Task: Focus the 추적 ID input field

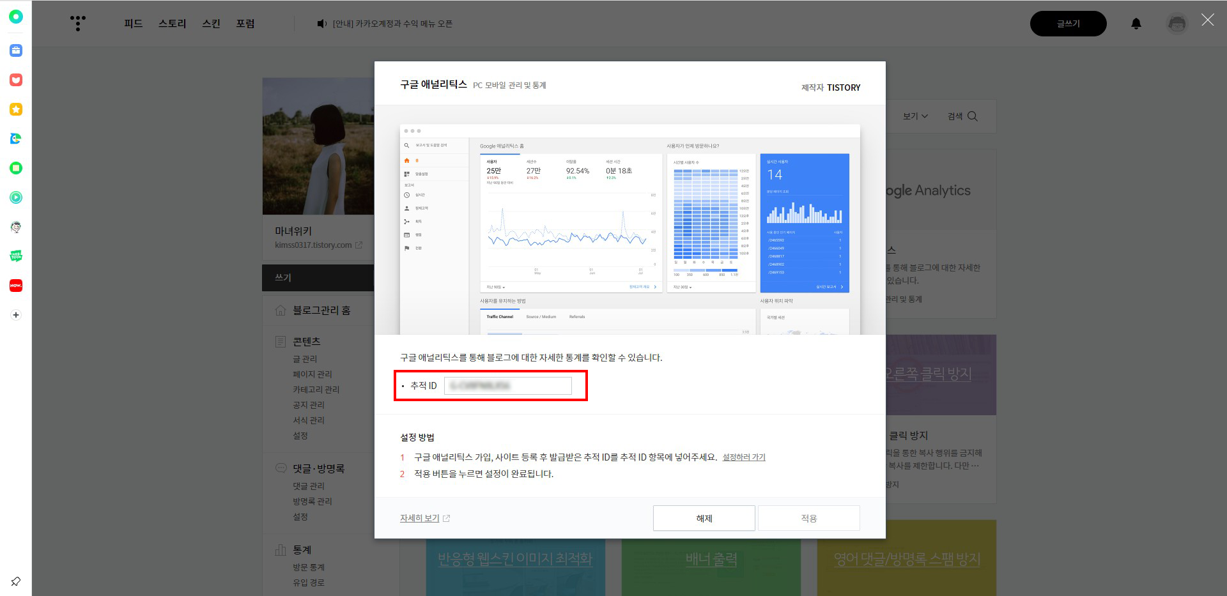Action: click(x=508, y=386)
